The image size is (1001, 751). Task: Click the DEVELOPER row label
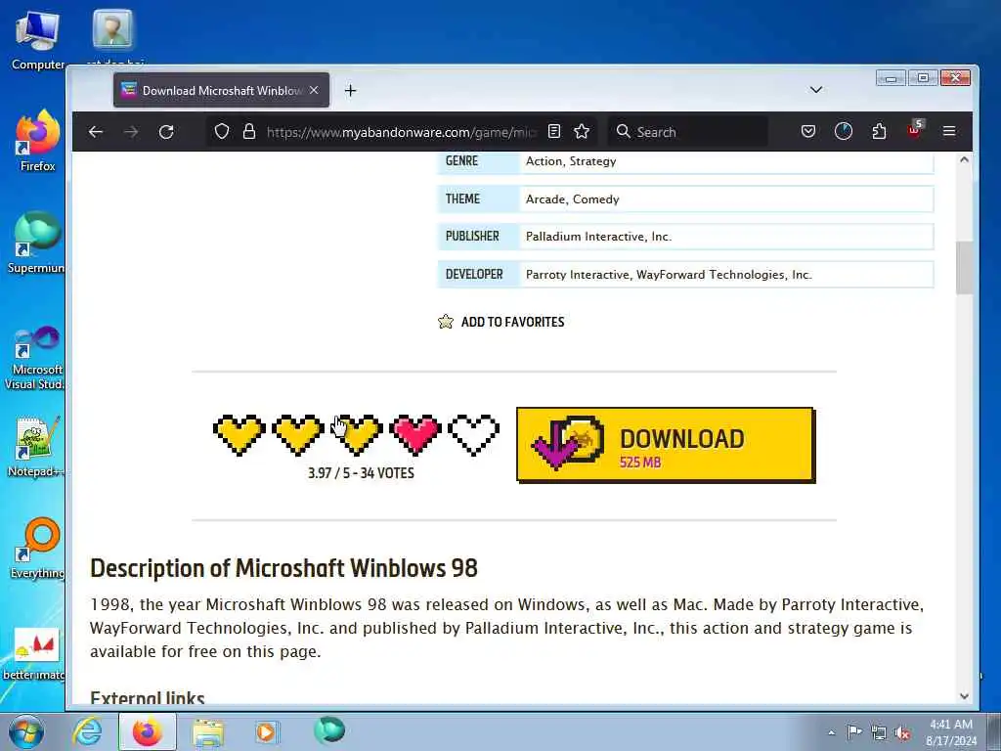point(474,274)
